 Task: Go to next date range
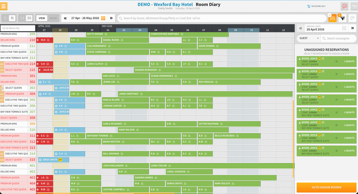point(111,18)
